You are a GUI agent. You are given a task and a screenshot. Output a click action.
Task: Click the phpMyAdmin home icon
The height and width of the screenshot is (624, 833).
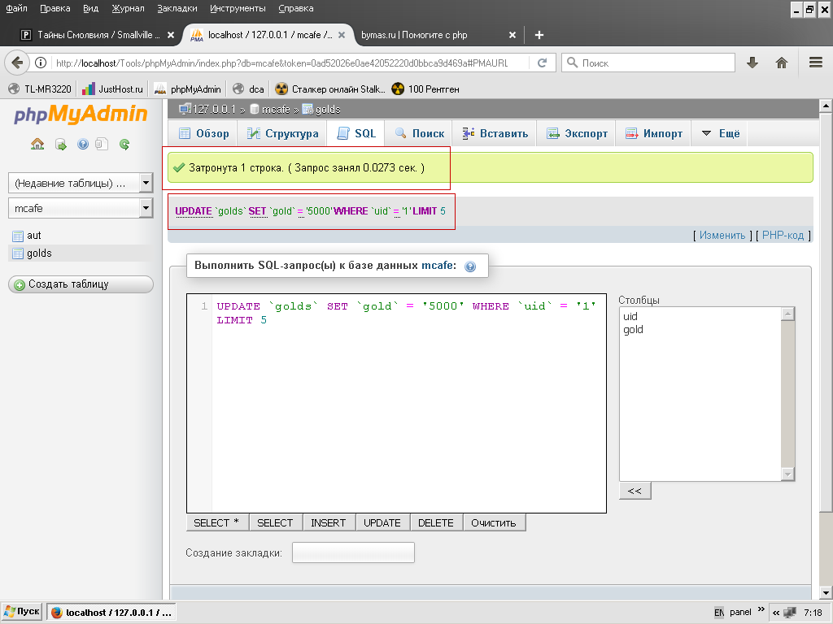click(37, 145)
